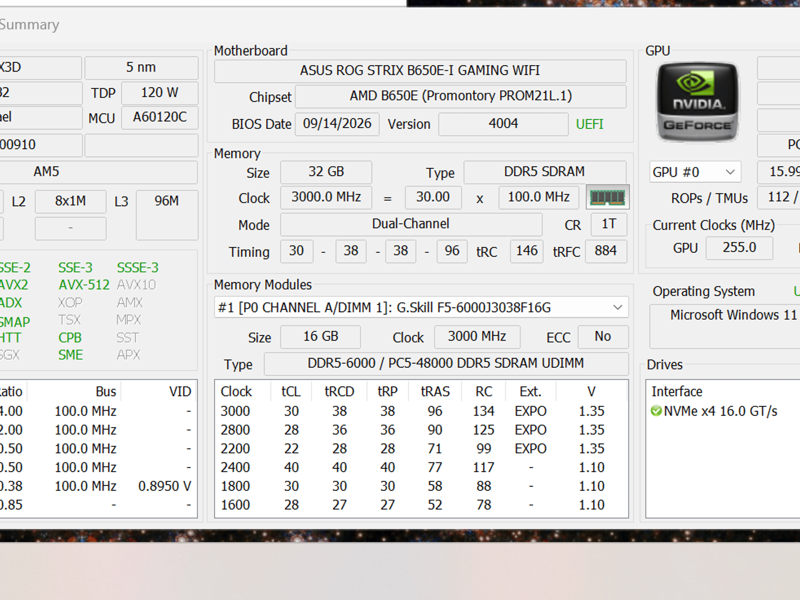Image resolution: width=800 pixels, height=600 pixels.
Task: Click the chipset field AMD B650E
Action: click(x=461, y=96)
